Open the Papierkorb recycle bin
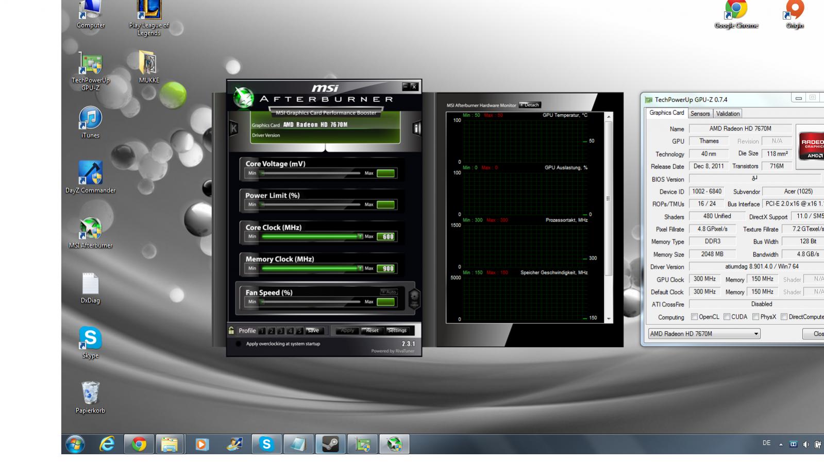Screen dimensions: 824x463 tap(90, 398)
